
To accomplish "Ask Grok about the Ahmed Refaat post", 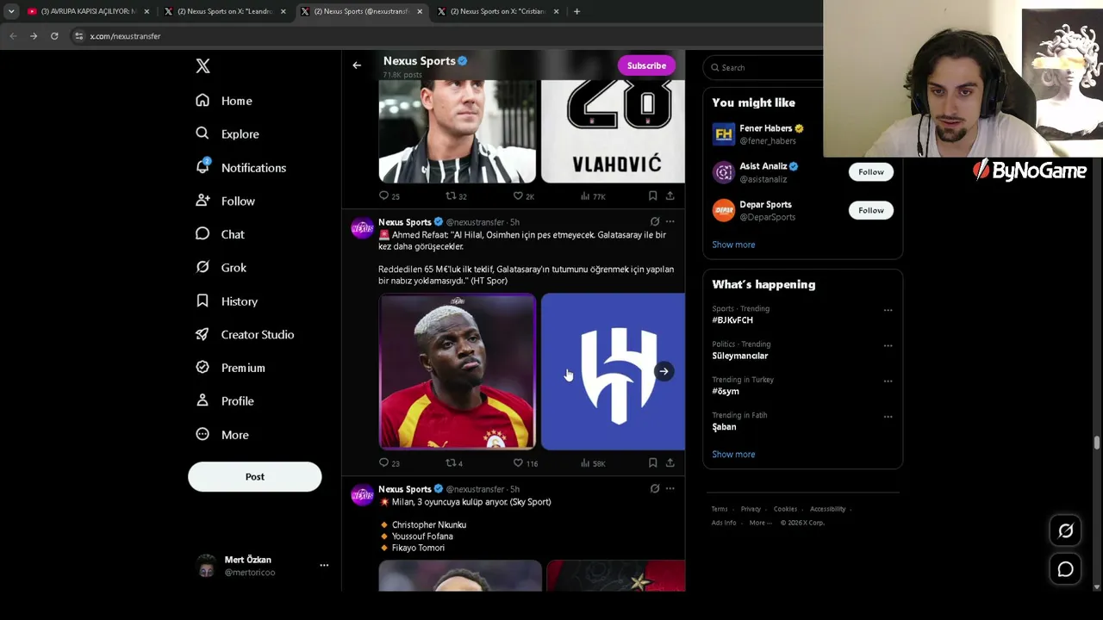I will point(655,222).
